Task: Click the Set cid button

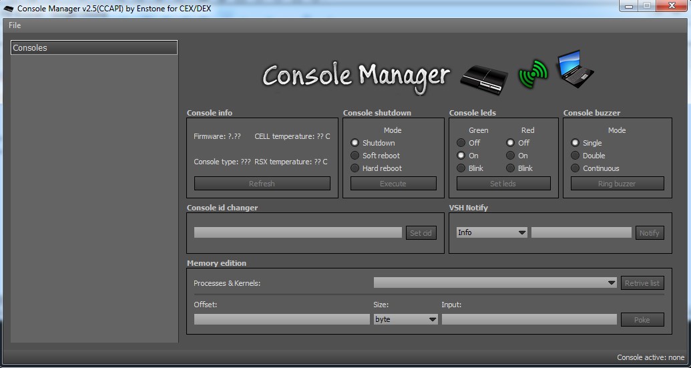Action: (421, 232)
